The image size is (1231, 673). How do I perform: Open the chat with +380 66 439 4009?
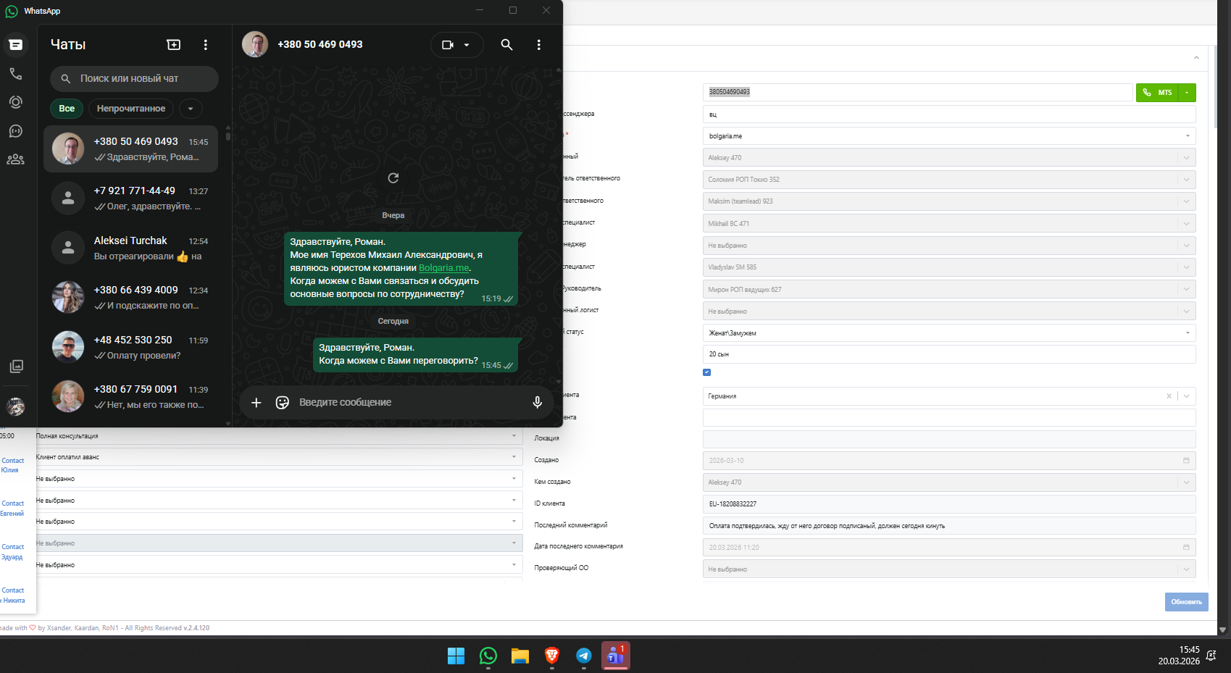pyautogui.click(x=130, y=297)
